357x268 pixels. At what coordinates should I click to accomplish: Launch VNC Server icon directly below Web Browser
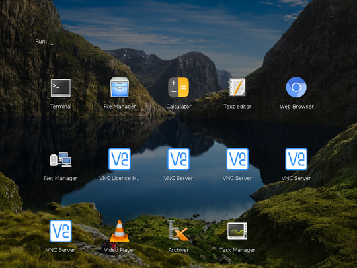[296, 159]
